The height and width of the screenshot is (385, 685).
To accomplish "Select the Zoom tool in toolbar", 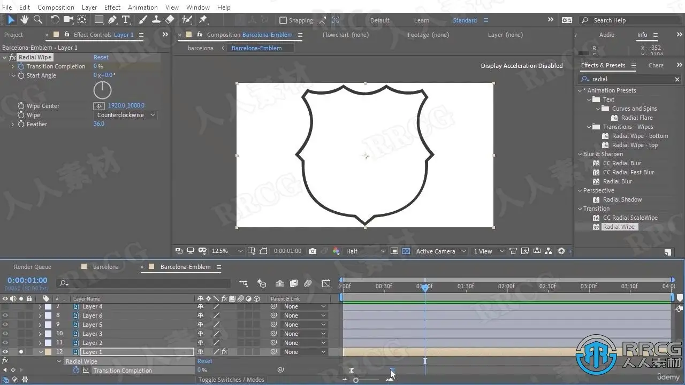I will coord(38,20).
